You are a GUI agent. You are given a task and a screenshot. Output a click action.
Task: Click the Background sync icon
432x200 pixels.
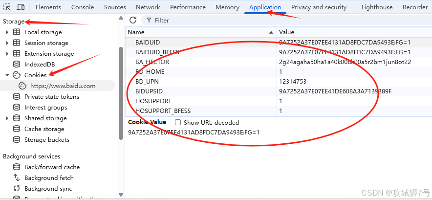click(x=17, y=188)
